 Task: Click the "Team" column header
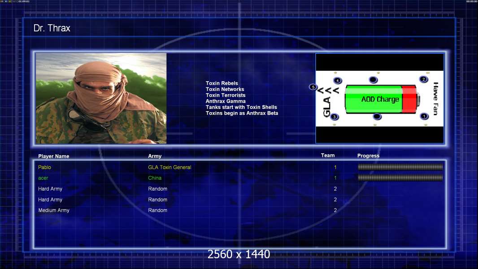tap(328, 156)
